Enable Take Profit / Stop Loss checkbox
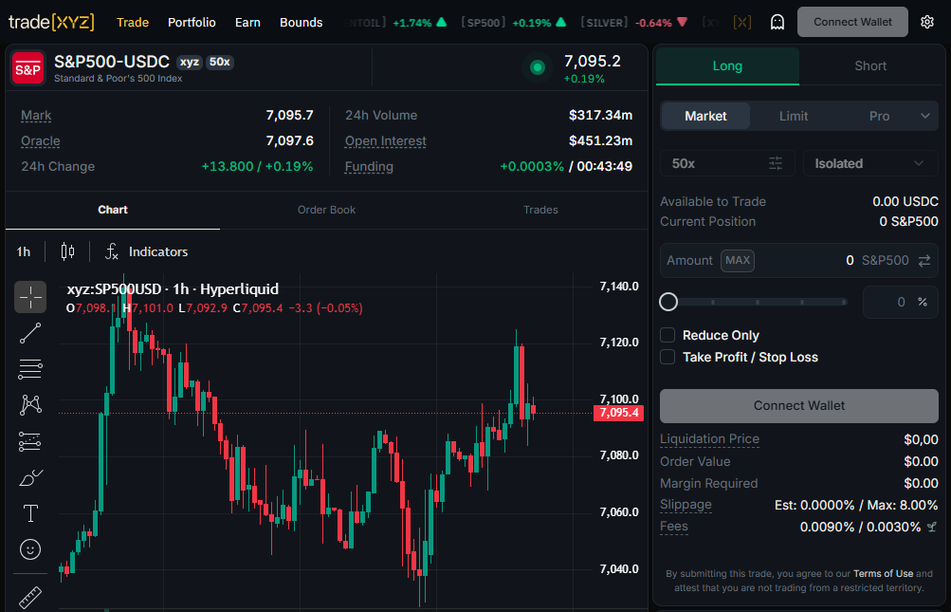 tap(668, 357)
